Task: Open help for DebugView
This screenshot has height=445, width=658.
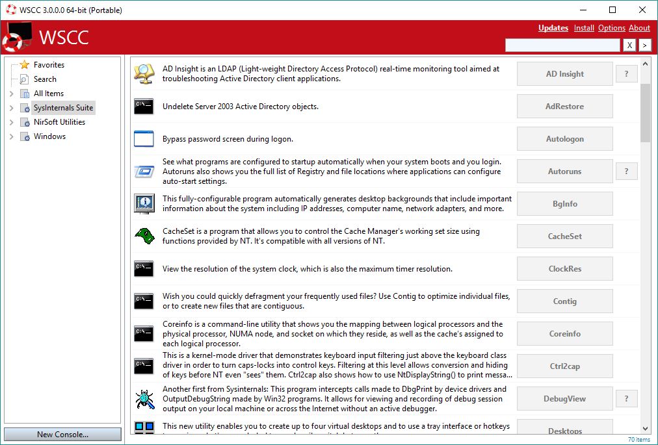Action: pos(626,399)
